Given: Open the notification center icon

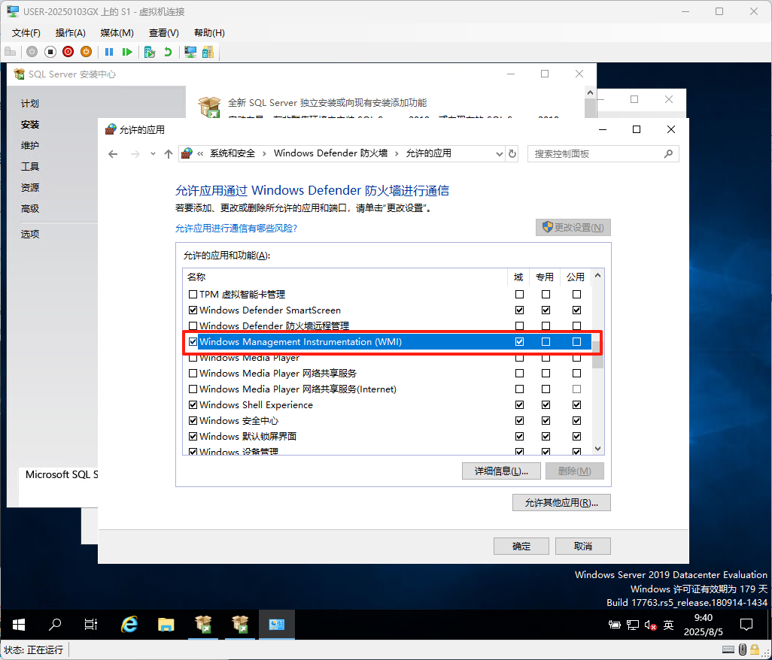Looking at the screenshot, I should pos(746,625).
